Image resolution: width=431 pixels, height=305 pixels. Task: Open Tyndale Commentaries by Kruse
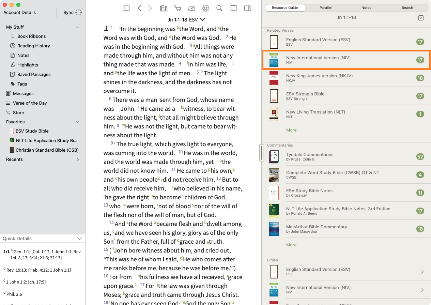click(x=346, y=157)
